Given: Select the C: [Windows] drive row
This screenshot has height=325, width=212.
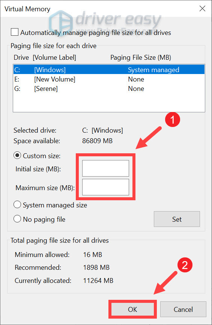Looking at the screenshot, I should click(109, 70).
